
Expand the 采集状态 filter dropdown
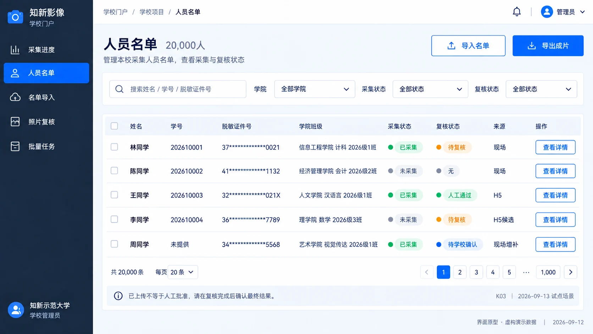coord(430,89)
